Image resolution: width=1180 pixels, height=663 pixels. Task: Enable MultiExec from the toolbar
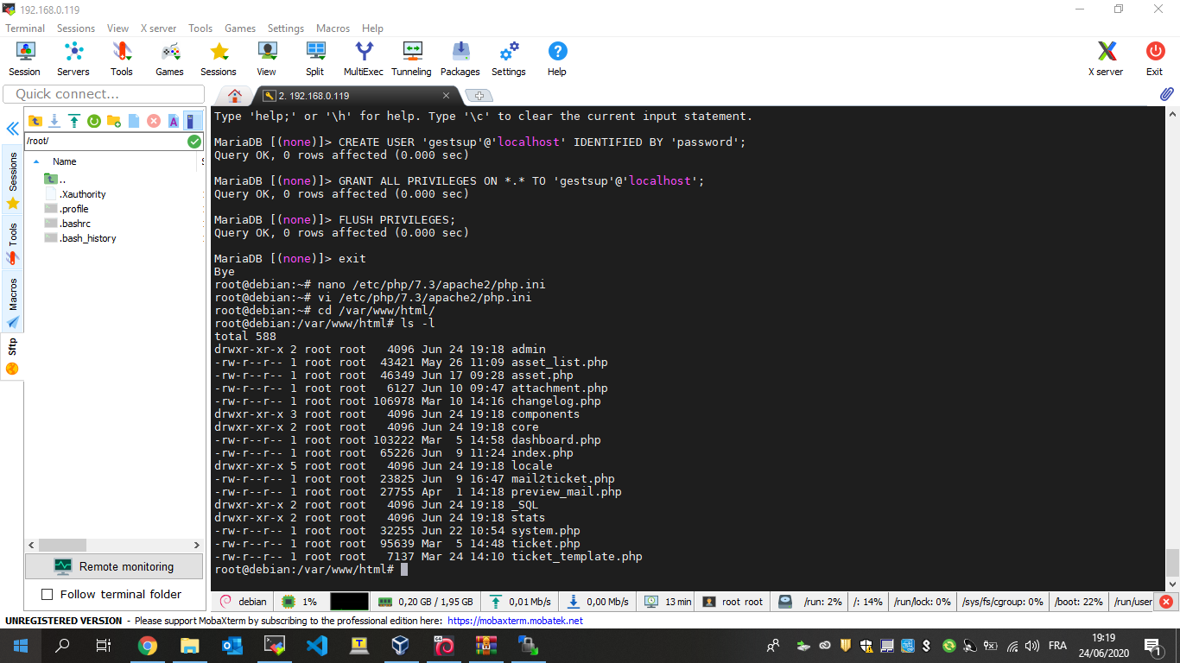click(364, 59)
